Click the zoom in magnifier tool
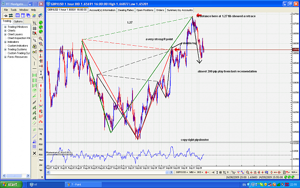The width and height of the screenshot is (300, 188). [x=41, y=39]
